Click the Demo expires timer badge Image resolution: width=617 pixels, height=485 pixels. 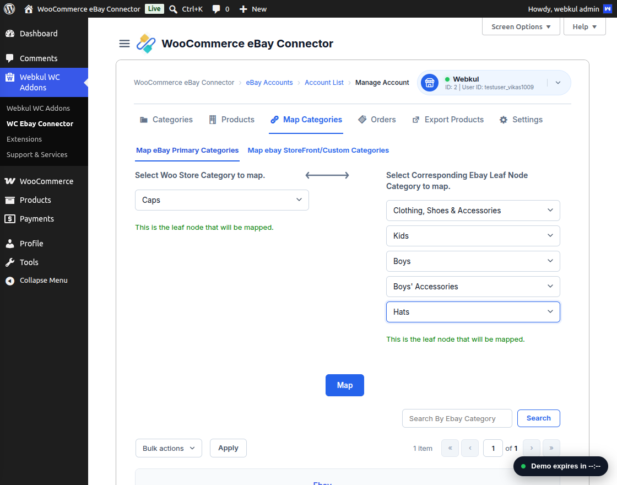561,466
